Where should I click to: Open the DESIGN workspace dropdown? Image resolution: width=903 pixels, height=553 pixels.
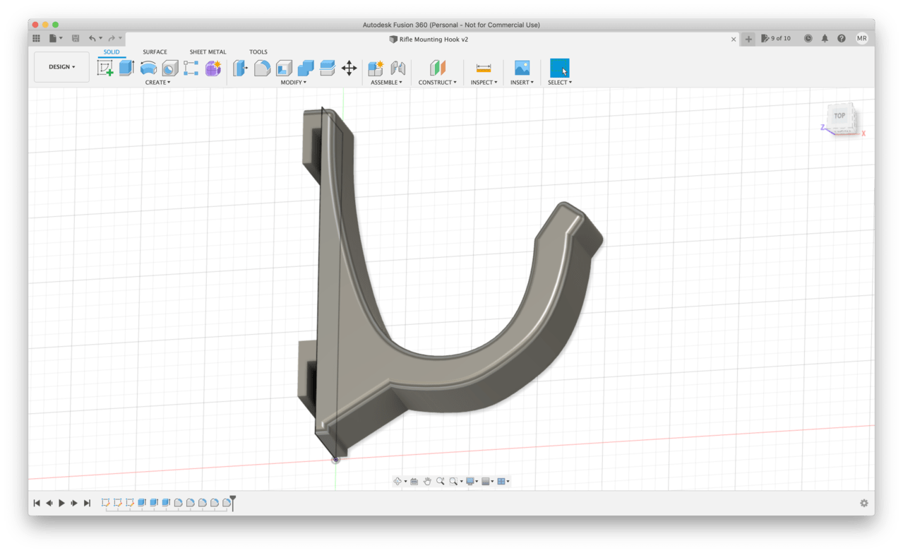[x=61, y=67]
